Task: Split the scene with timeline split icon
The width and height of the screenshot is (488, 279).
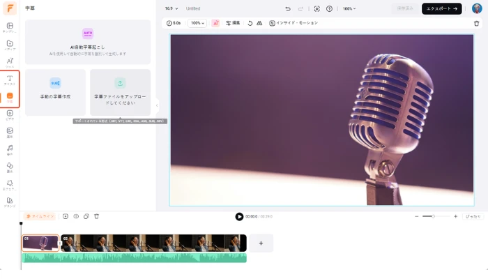Action: 76,216
